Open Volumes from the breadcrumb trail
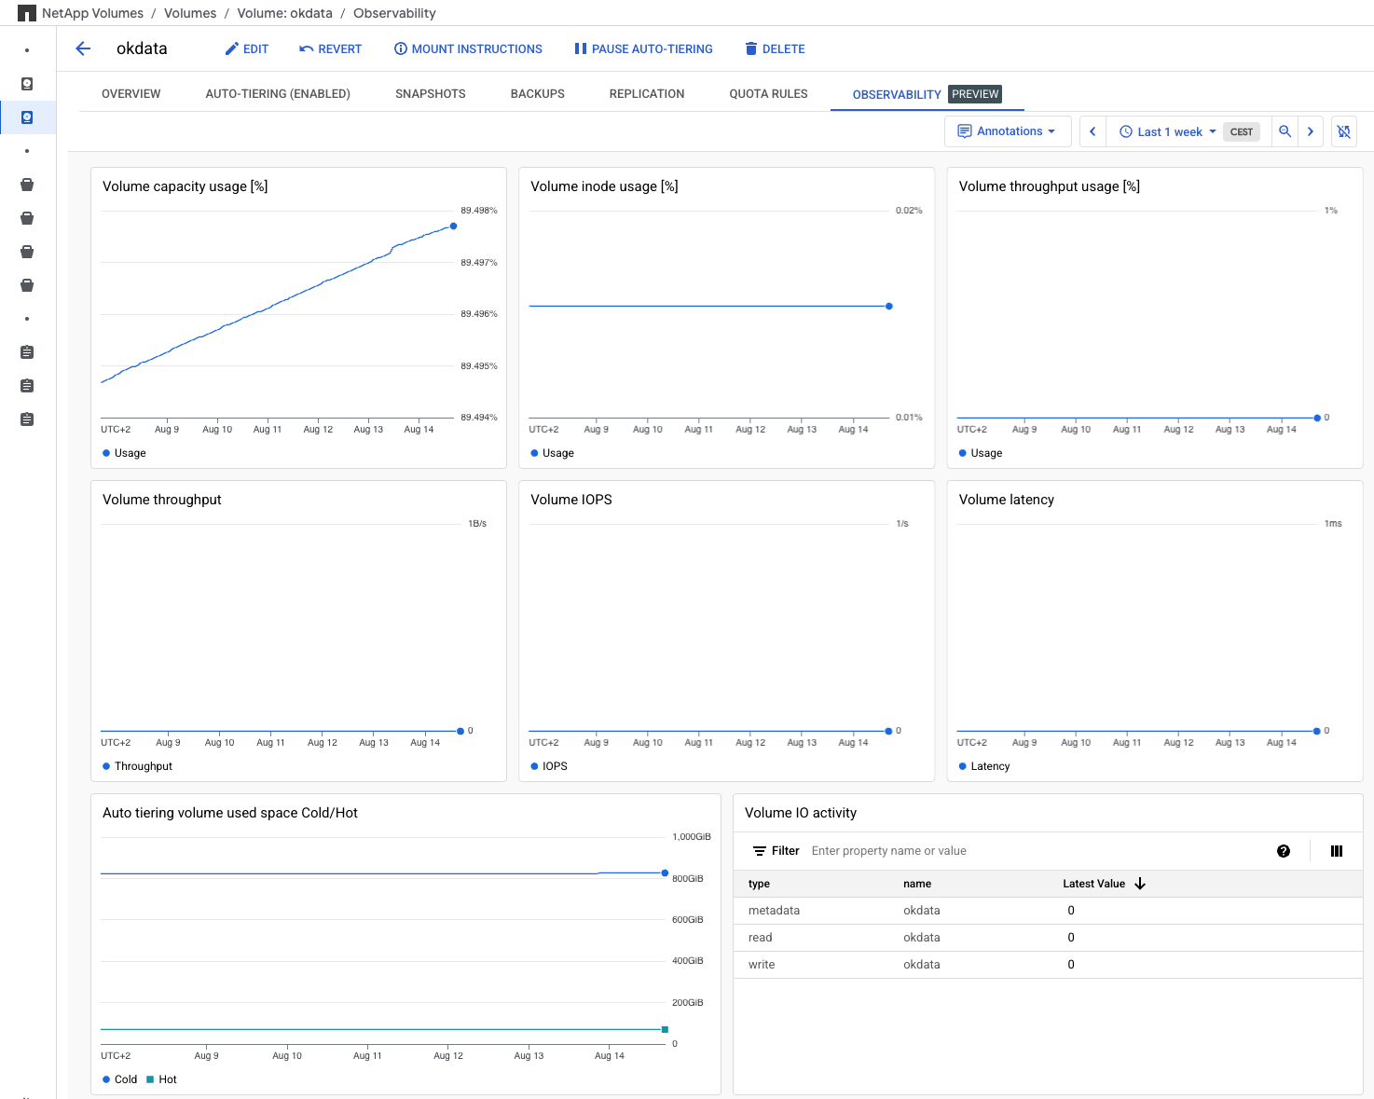The height and width of the screenshot is (1099, 1374). [x=190, y=13]
